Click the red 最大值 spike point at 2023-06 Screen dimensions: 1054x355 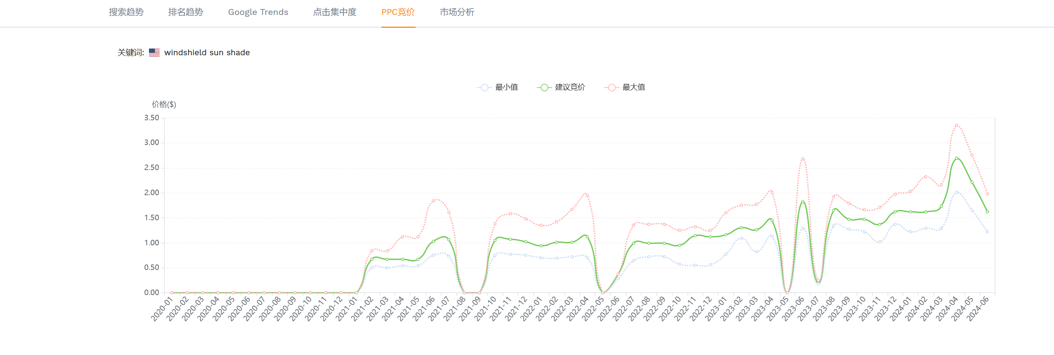point(802,159)
